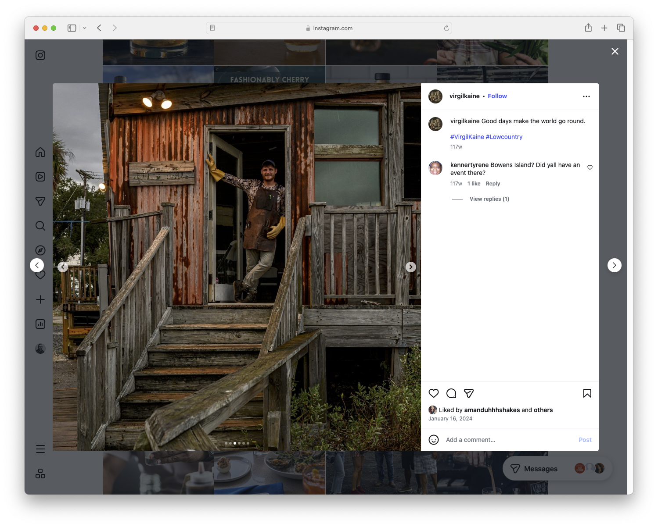Open Reels from the sidebar
This screenshot has height=527, width=658.
[x=40, y=177]
